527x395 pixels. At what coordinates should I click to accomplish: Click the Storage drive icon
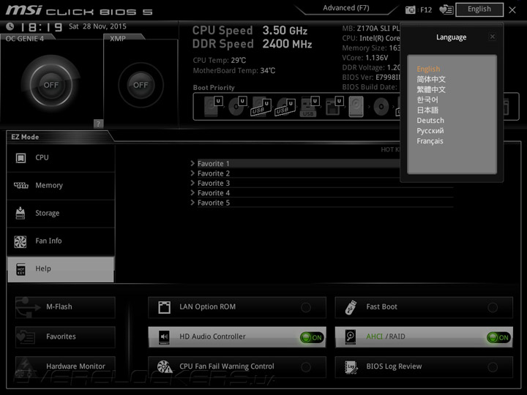point(20,213)
